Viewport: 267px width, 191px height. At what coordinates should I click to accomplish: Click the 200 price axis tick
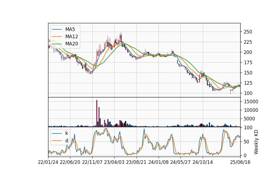248,52
